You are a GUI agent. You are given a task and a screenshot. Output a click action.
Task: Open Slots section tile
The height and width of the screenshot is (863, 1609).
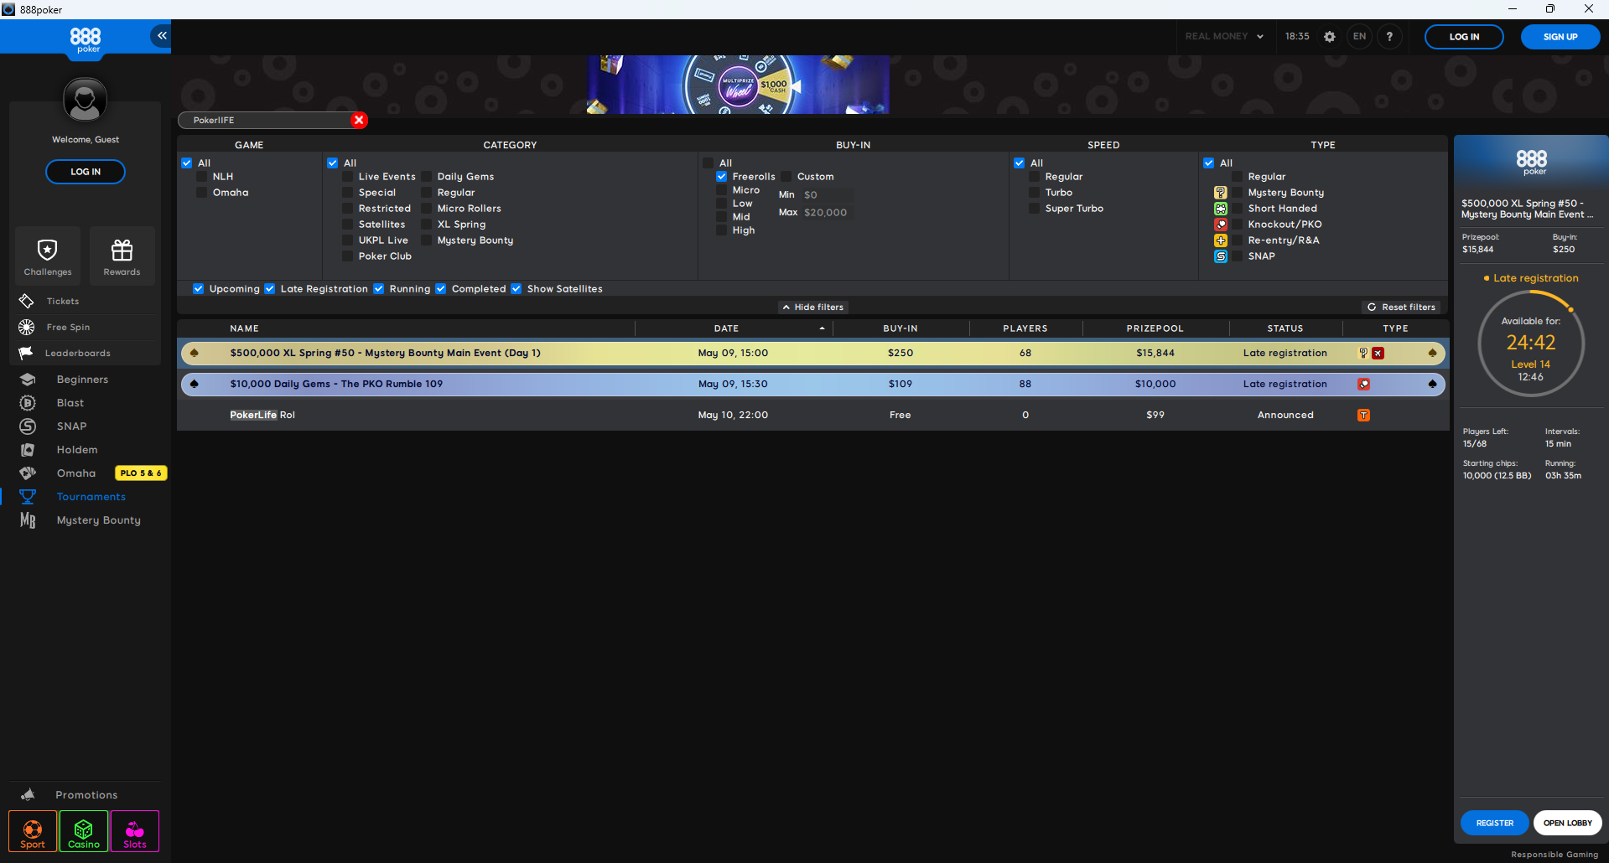(135, 831)
